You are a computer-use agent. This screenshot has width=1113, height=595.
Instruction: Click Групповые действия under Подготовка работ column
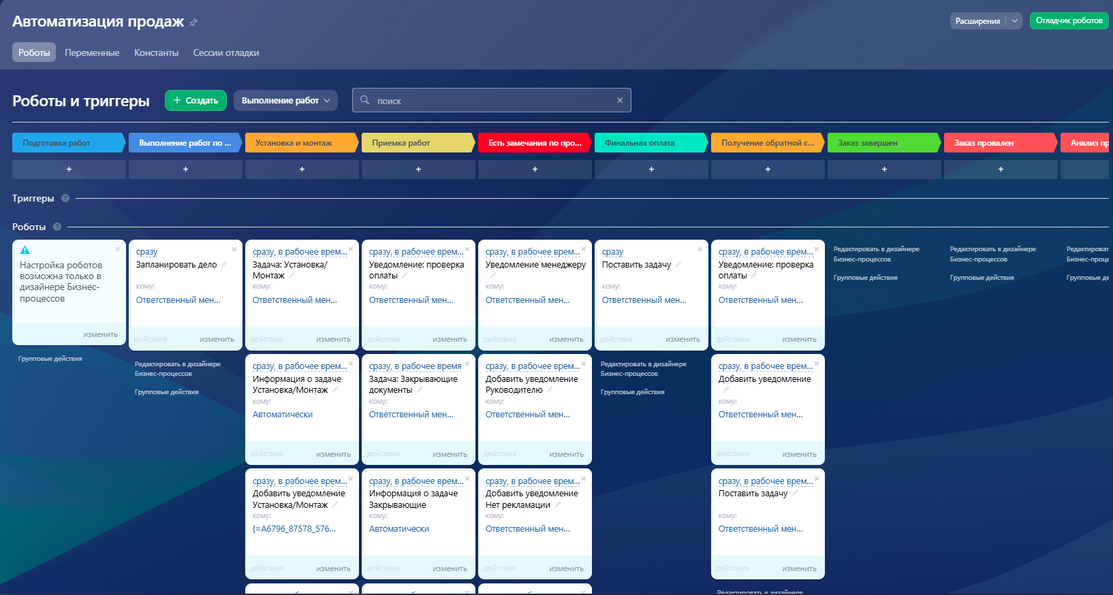tap(50, 359)
